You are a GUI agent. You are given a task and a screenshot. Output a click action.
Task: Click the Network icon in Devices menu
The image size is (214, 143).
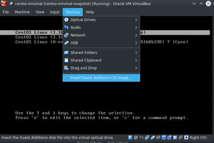pyautogui.click(x=66, y=35)
